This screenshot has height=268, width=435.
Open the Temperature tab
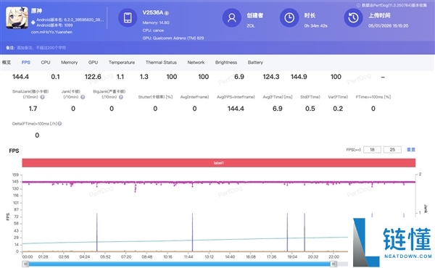tap(122, 62)
